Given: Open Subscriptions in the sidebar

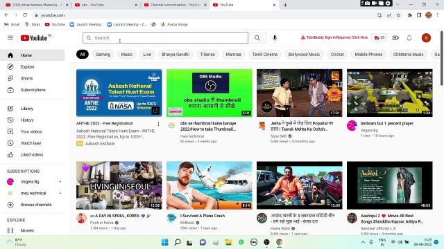Looking at the screenshot, I should (x=33, y=90).
